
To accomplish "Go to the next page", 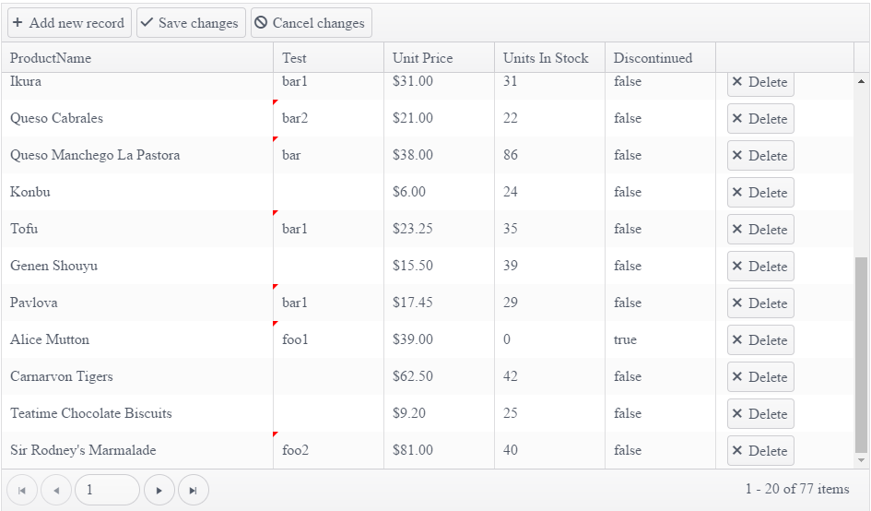I will click(159, 490).
